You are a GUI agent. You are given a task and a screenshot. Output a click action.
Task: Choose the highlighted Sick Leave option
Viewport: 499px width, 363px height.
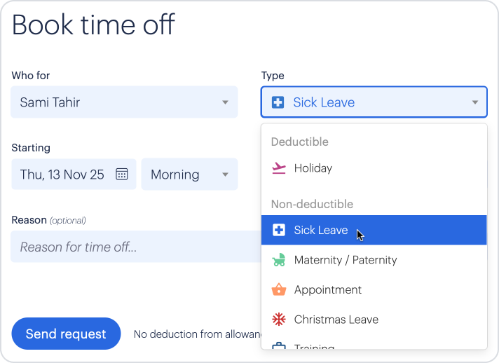[x=320, y=230]
